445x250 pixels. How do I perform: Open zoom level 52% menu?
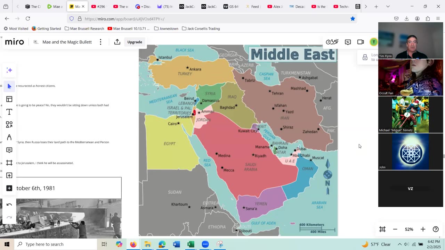click(x=409, y=229)
